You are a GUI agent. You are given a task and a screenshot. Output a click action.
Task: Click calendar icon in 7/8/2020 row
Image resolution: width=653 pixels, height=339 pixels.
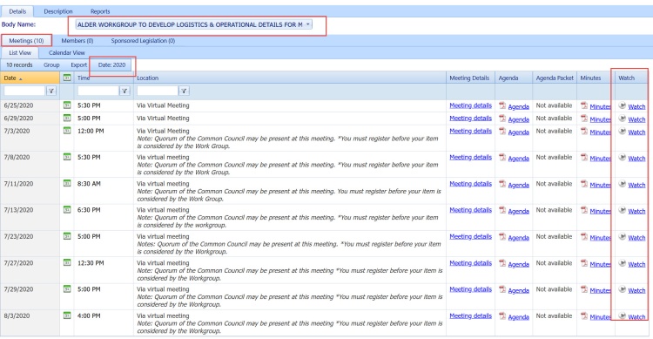(67, 157)
